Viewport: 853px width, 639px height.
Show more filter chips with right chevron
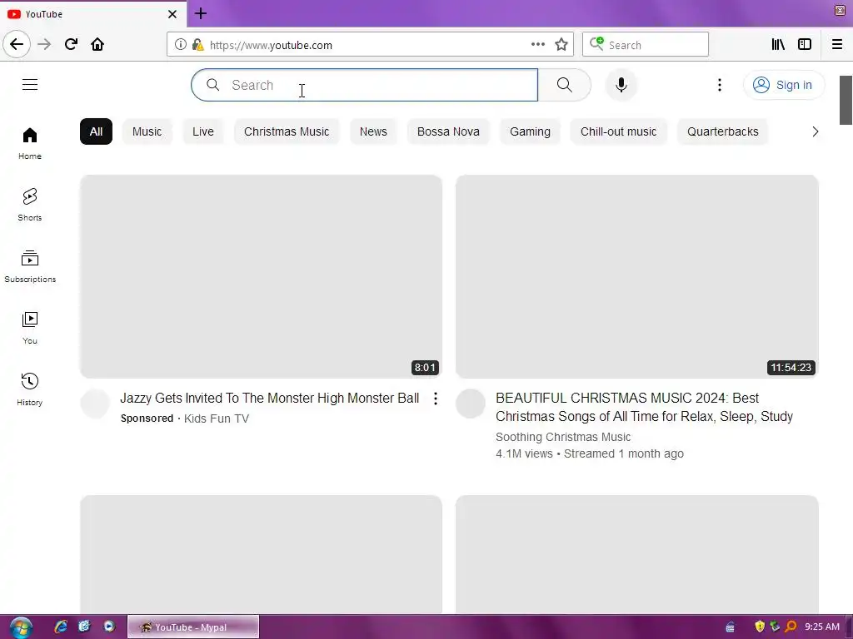815,131
